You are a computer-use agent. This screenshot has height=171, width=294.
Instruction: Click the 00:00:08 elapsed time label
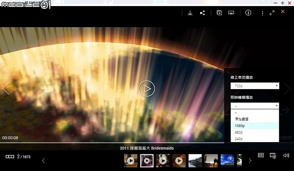point(10,138)
